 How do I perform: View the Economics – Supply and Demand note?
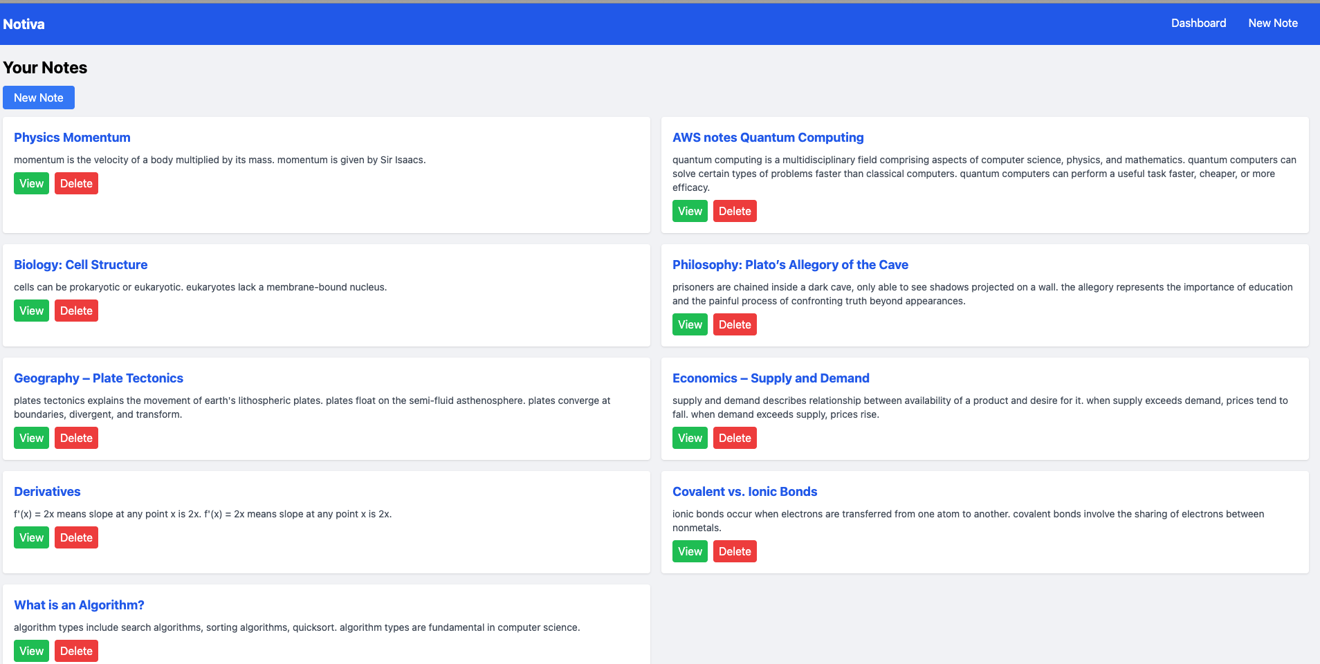point(690,438)
